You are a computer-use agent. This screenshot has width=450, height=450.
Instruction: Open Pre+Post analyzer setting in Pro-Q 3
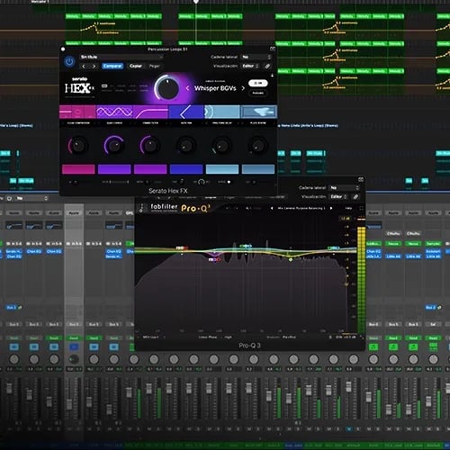pos(289,337)
